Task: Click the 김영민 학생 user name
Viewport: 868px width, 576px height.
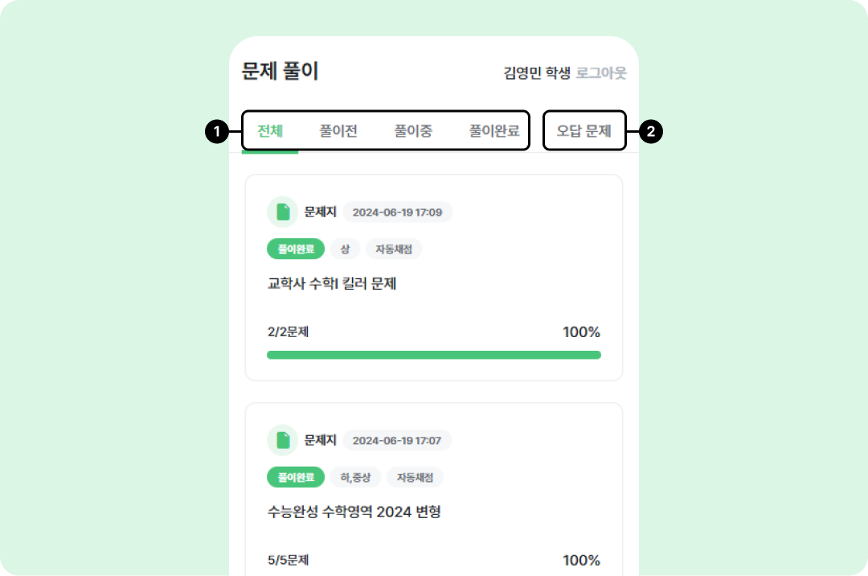Action: (537, 73)
